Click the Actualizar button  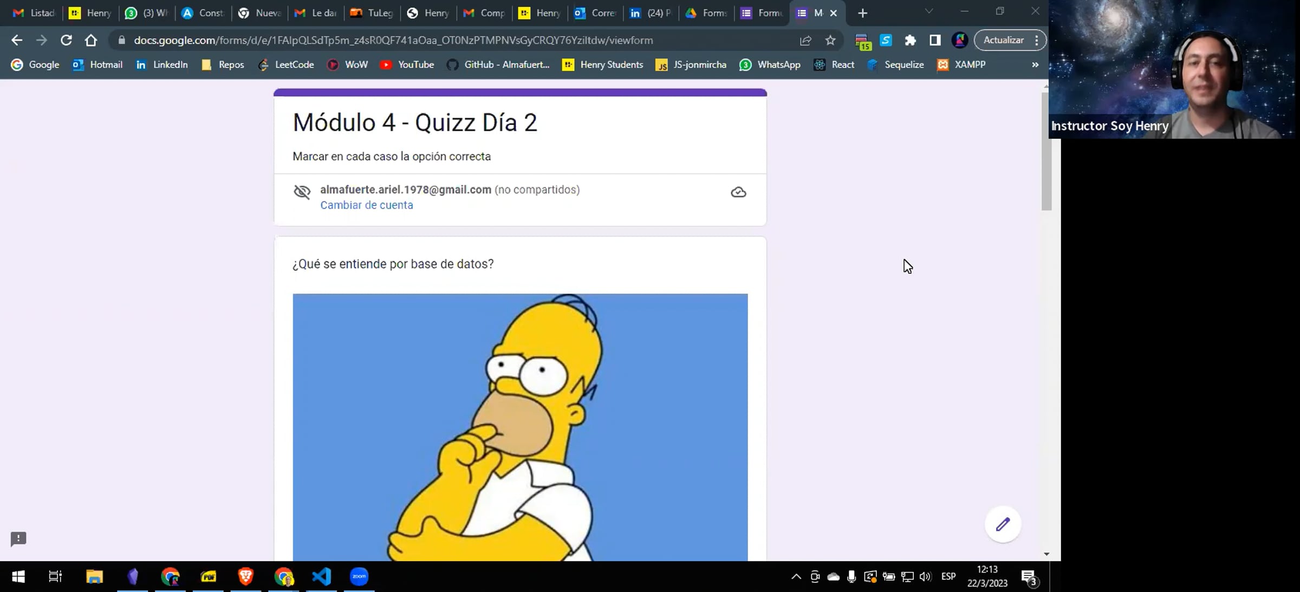pyautogui.click(x=1003, y=40)
